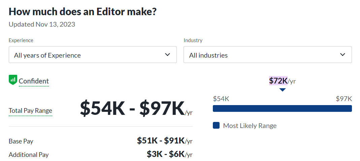Click the "Additional Pay" row label
Image resolution: width=360 pixels, height=161 pixels.
coord(29,155)
